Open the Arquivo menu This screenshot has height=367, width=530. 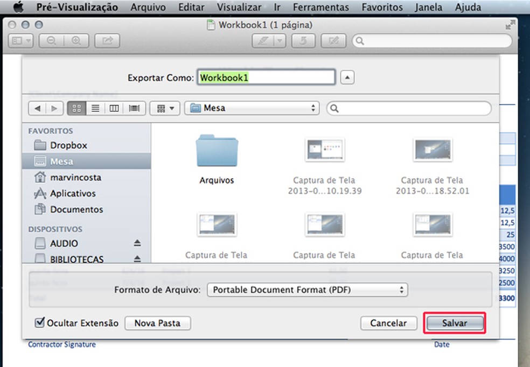click(148, 7)
